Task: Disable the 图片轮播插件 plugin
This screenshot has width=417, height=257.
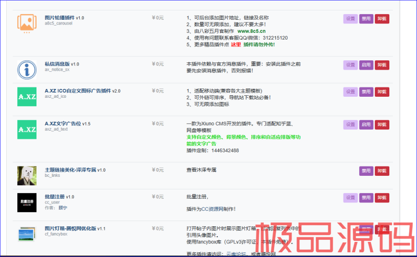Action: point(366,19)
